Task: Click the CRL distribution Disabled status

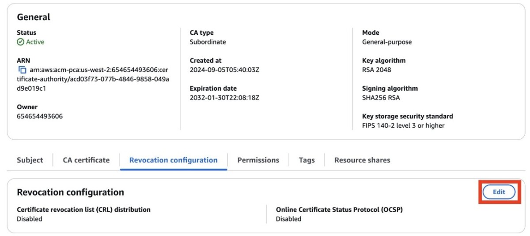Action: pyautogui.click(x=30, y=219)
